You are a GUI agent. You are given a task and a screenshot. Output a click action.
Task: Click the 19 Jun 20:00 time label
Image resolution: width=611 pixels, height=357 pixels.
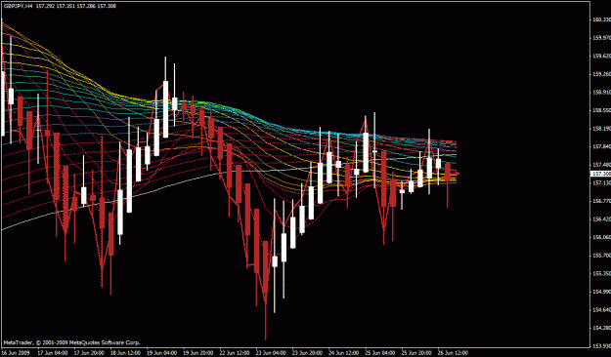198,353
